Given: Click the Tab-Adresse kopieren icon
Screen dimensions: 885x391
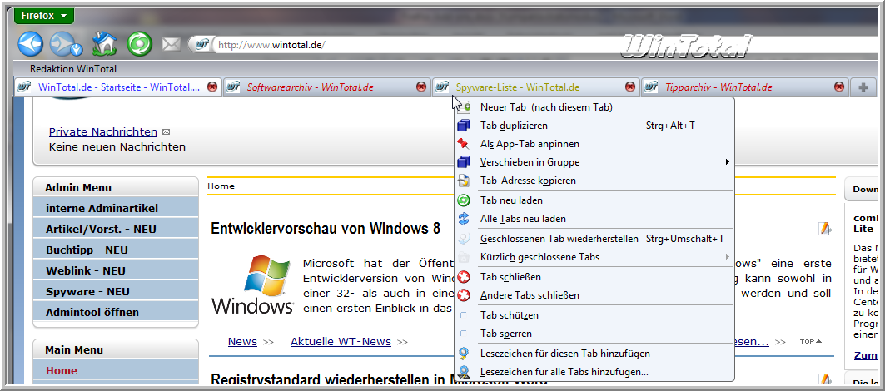Looking at the screenshot, I should 464,181.
